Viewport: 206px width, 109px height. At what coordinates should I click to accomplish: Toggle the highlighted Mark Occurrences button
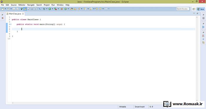click(25, 9)
